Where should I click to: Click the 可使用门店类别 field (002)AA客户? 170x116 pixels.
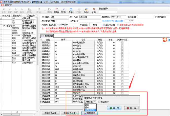point(68,25)
